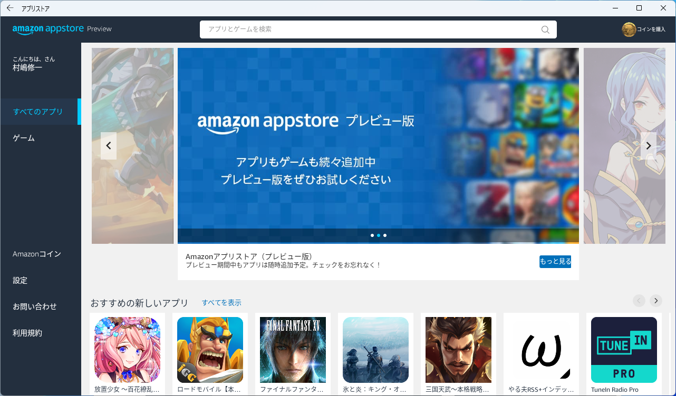Select third carousel page dot

(x=385, y=235)
